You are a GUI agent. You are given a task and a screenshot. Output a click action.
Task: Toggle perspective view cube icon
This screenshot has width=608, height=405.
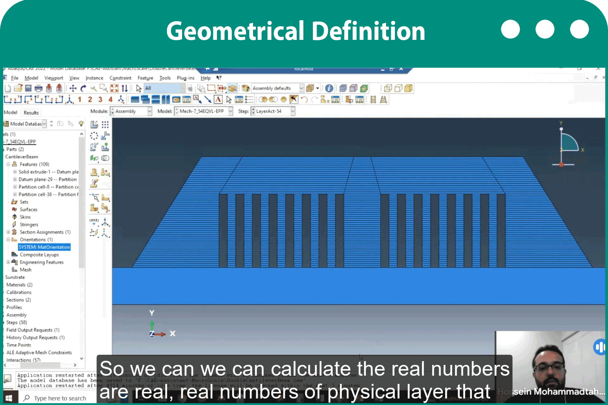pos(310,88)
